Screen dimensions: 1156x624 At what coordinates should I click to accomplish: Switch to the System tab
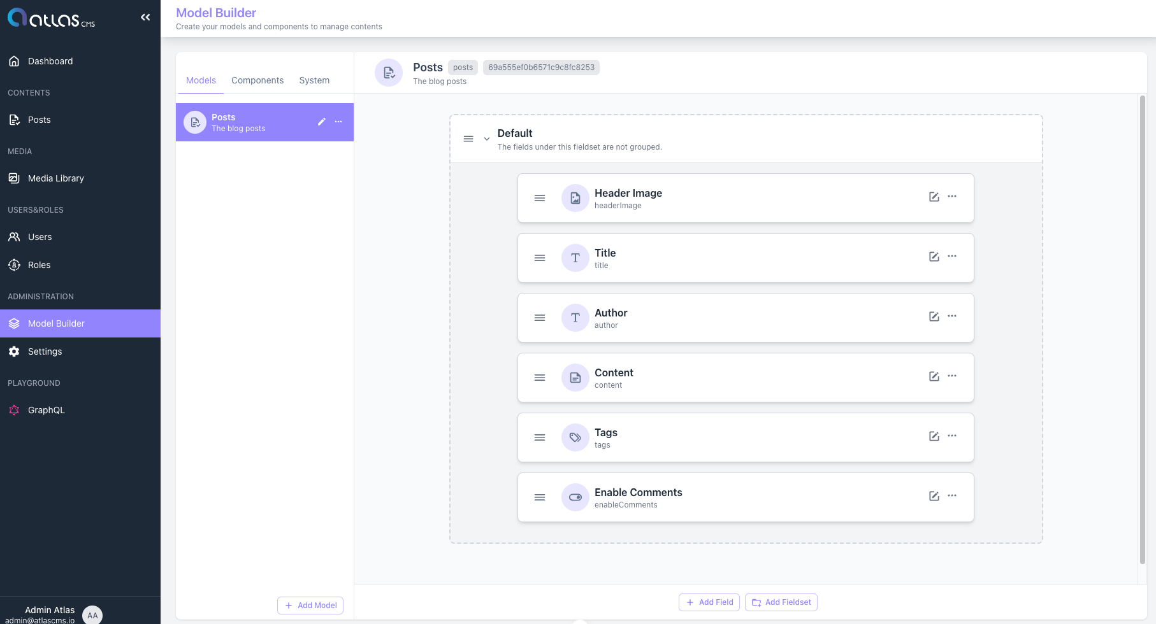pos(314,80)
